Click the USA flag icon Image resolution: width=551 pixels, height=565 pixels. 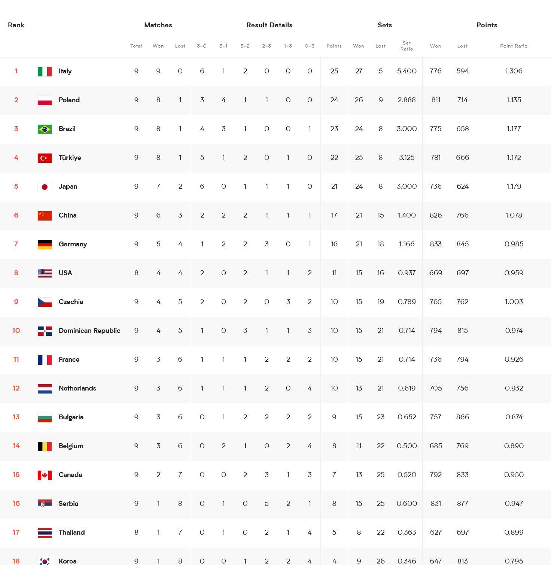click(x=45, y=273)
